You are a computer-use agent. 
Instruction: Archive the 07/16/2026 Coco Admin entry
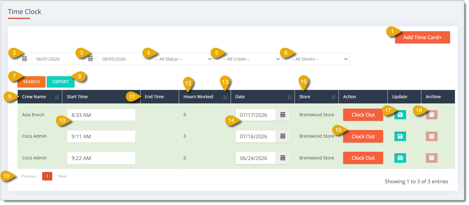[x=432, y=136]
